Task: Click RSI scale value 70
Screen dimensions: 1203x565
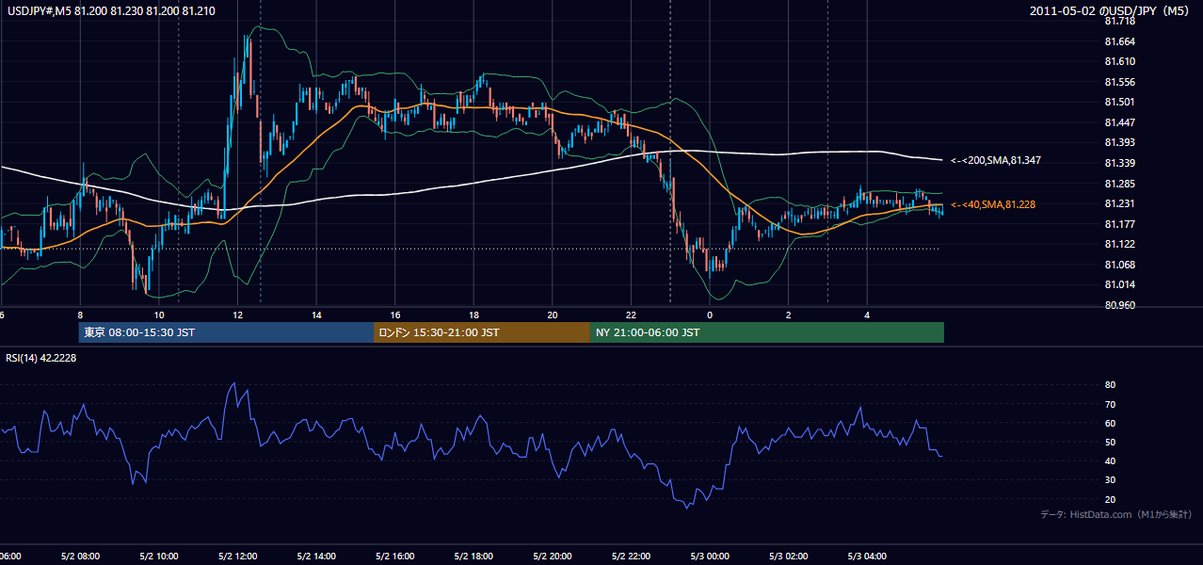Action: click(x=1110, y=404)
